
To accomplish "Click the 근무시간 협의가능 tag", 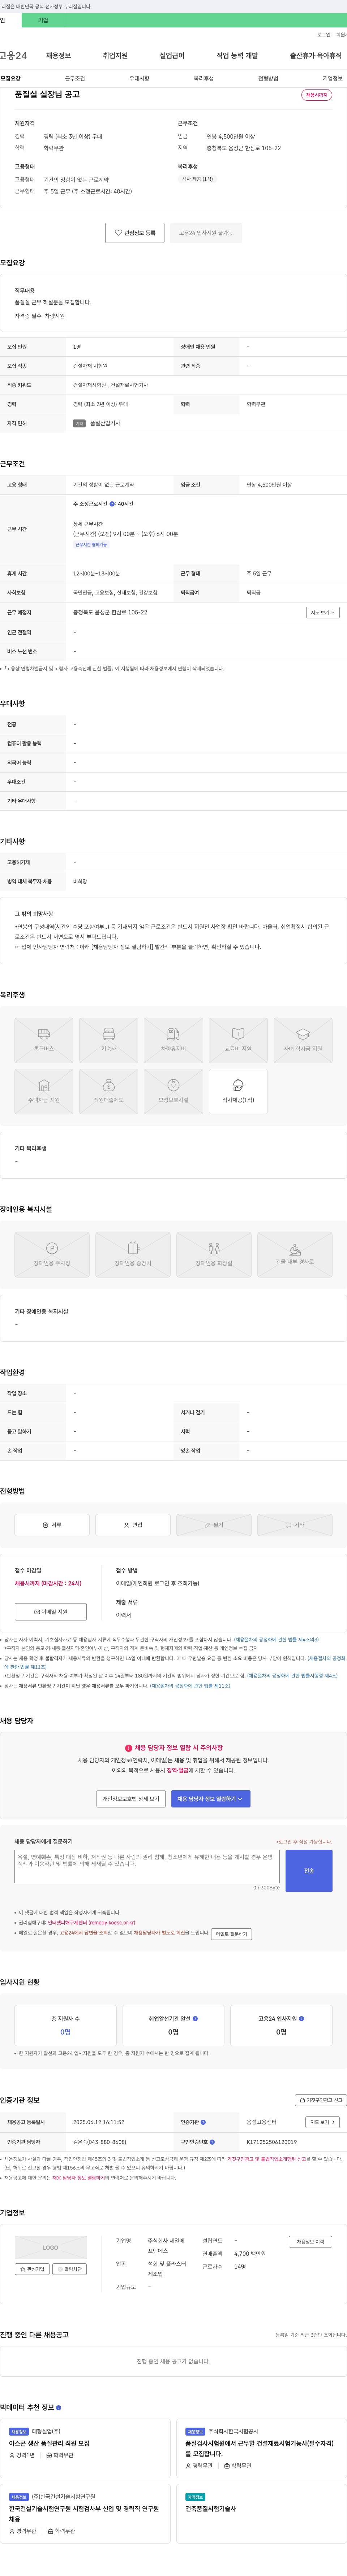I will pyautogui.click(x=91, y=545).
